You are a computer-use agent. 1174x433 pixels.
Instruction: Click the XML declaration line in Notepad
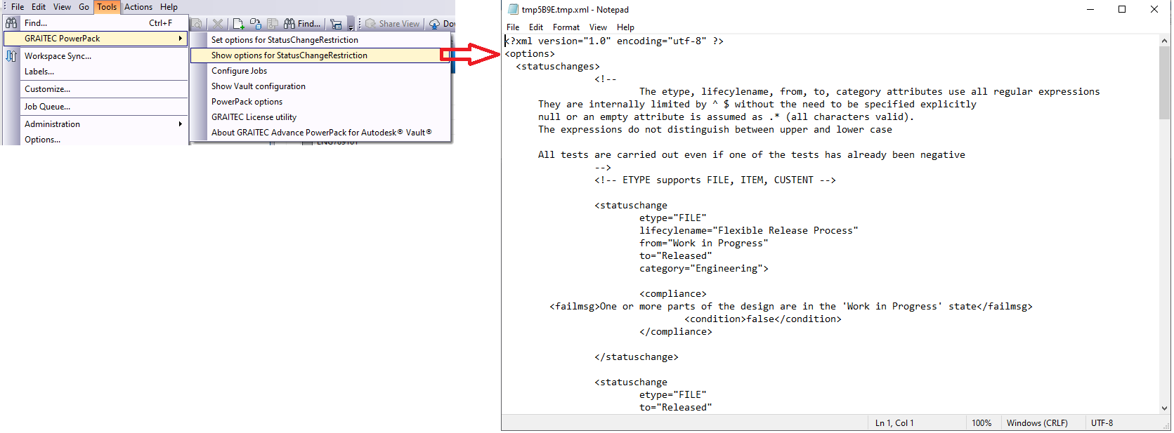click(614, 41)
